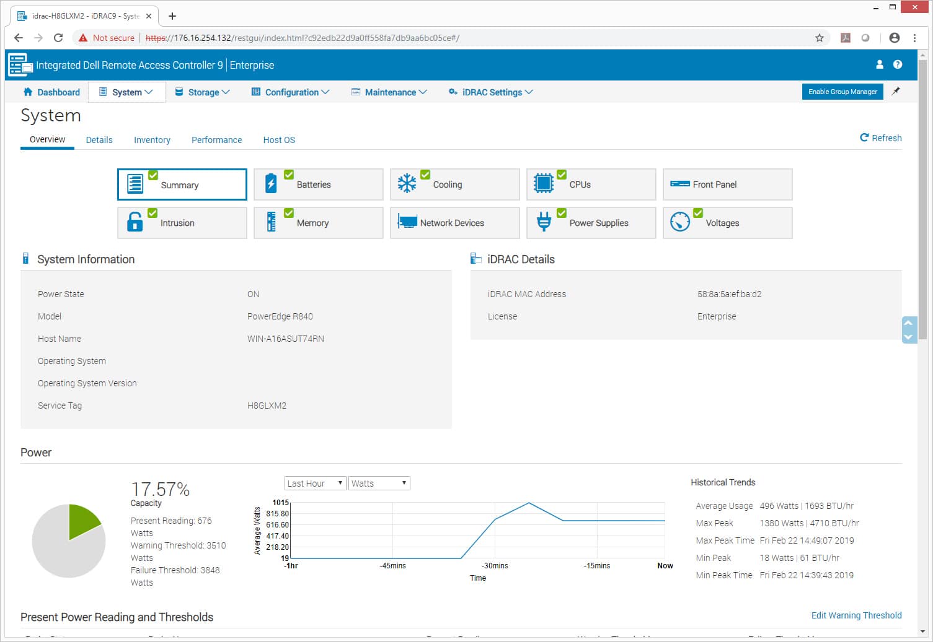The image size is (933, 642).
Task: Click the Service Tag value H8GLXM2
Action: coord(267,406)
